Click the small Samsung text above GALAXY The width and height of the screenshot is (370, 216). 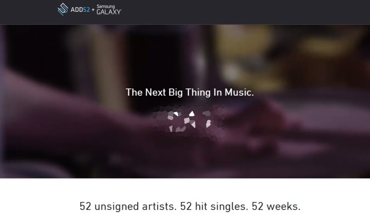(106, 6)
